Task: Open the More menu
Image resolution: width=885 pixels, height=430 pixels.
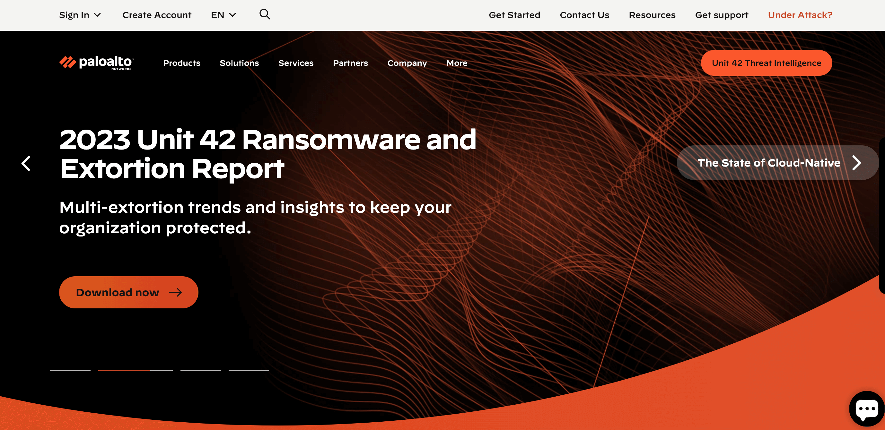Action: point(457,63)
